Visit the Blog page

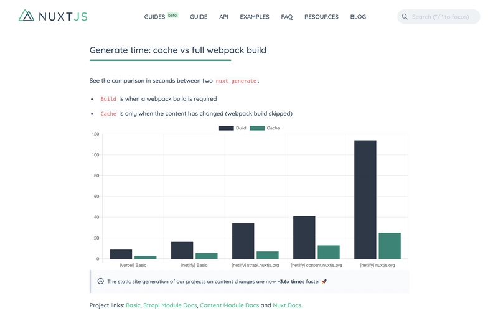point(358,17)
